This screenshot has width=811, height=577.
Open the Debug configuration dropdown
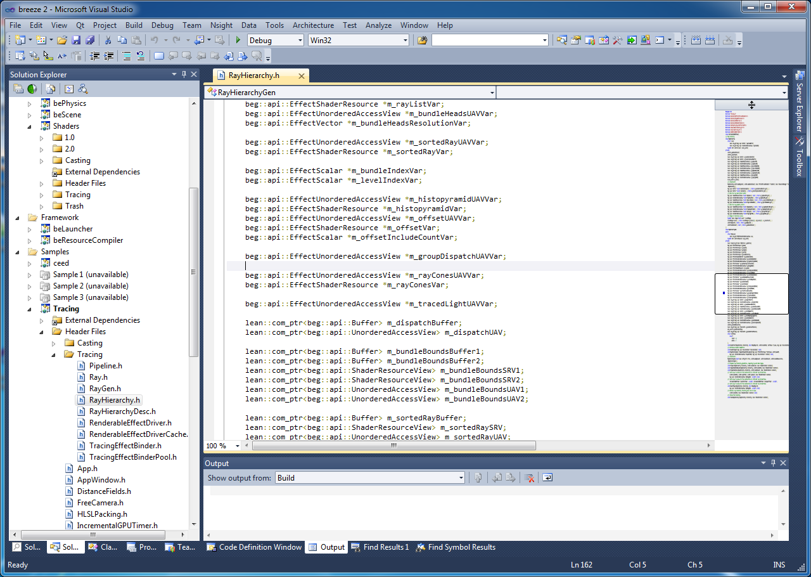click(300, 40)
